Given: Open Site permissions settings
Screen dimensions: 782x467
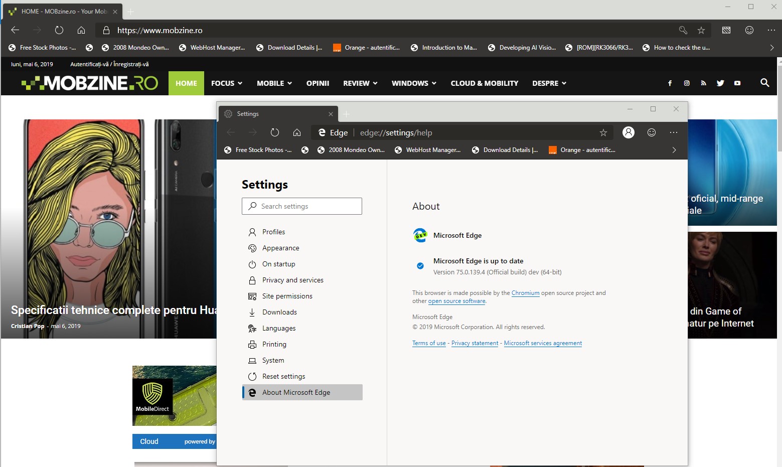Looking at the screenshot, I should (302, 296).
